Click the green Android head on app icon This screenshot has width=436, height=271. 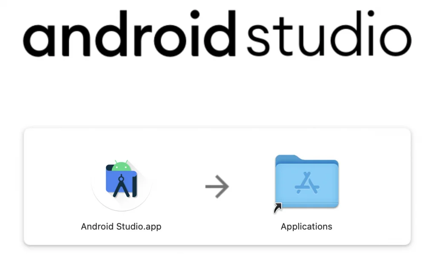[x=121, y=166]
